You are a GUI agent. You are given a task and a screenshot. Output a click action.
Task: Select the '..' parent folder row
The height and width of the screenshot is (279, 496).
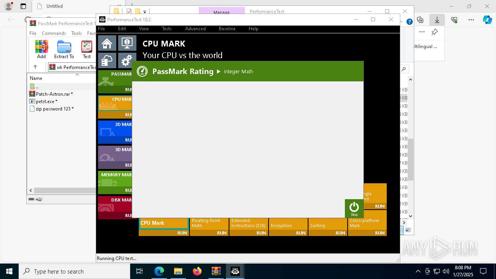point(62,86)
